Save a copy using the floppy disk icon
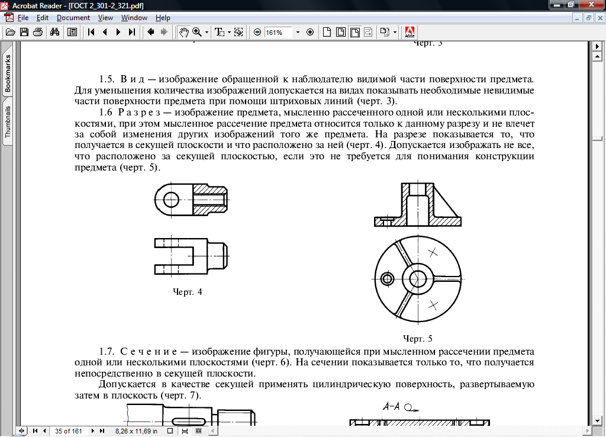The image size is (606, 437). click(x=24, y=33)
